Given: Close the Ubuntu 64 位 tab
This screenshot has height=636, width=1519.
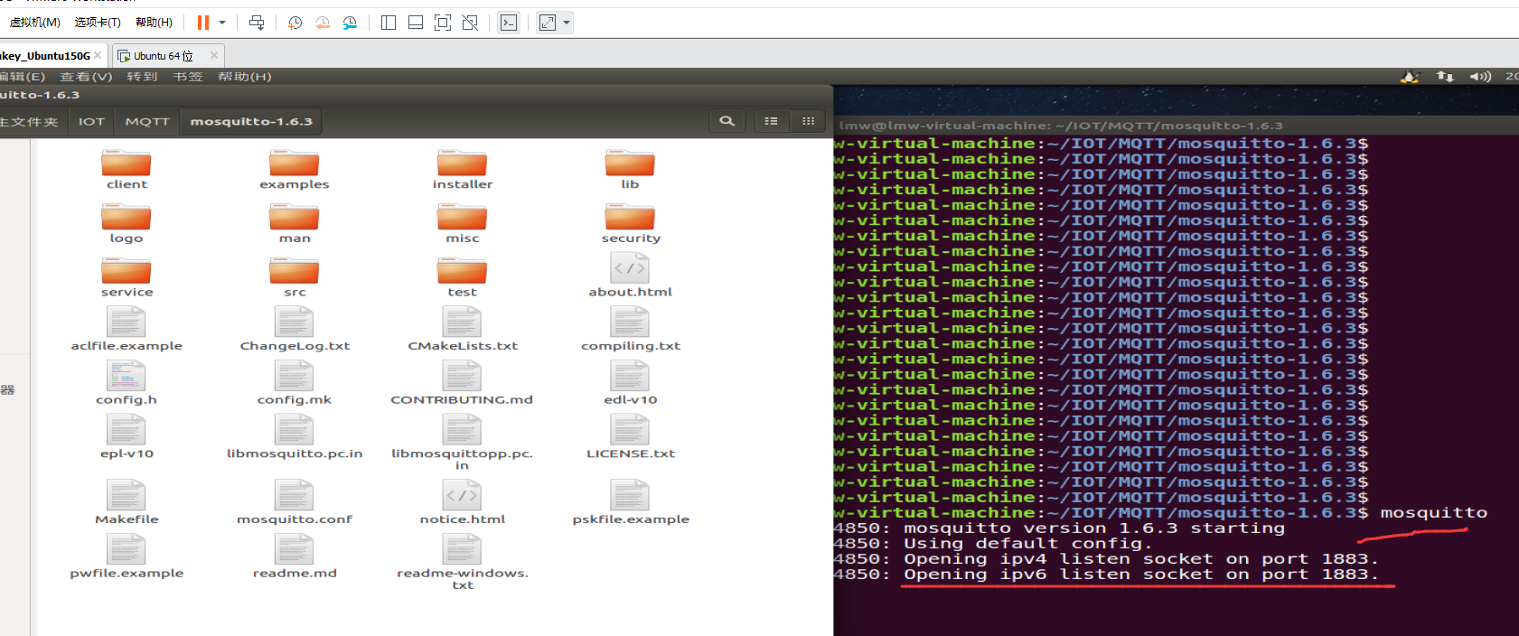Looking at the screenshot, I should point(214,55).
